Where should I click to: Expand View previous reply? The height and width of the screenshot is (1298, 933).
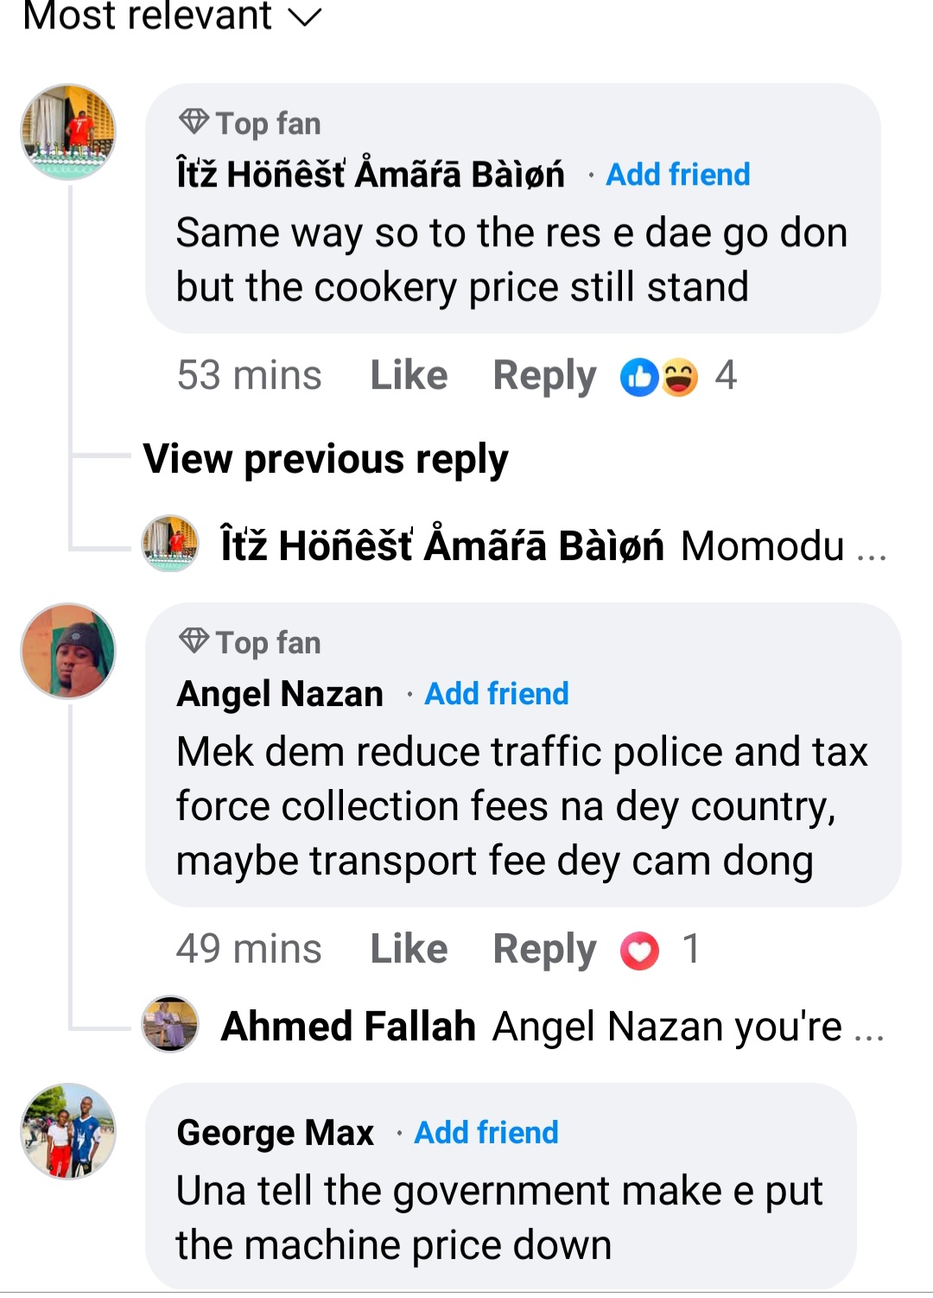pyautogui.click(x=326, y=459)
